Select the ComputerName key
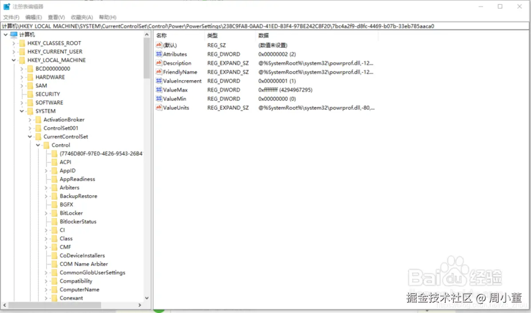The width and height of the screenshot is (531, 313). [x=79, y=290]
